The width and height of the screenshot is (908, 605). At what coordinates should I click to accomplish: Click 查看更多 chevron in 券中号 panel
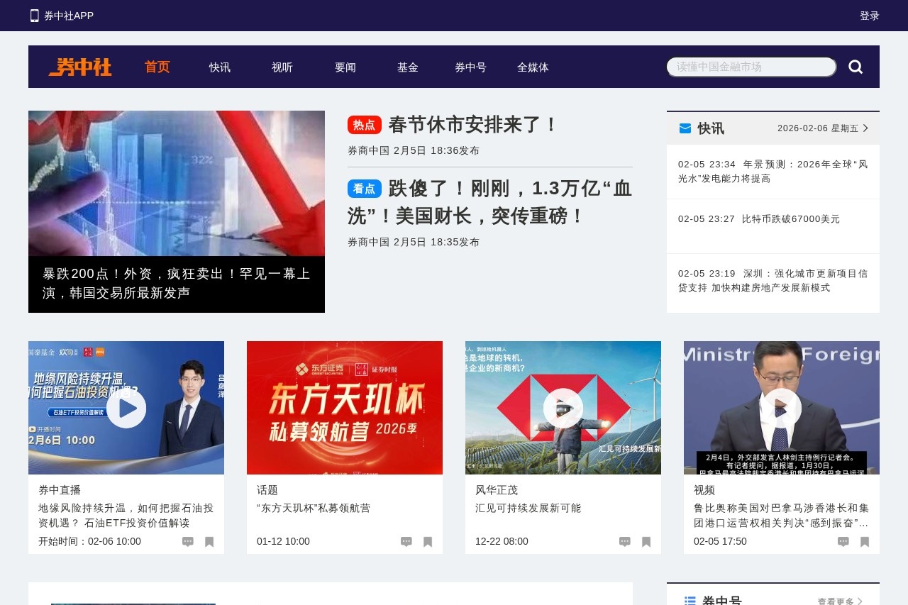[x=860, y=601]
